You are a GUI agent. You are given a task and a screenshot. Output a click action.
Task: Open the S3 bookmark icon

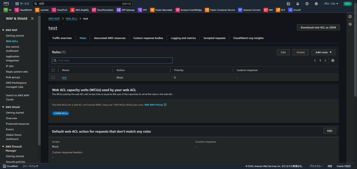5,10
